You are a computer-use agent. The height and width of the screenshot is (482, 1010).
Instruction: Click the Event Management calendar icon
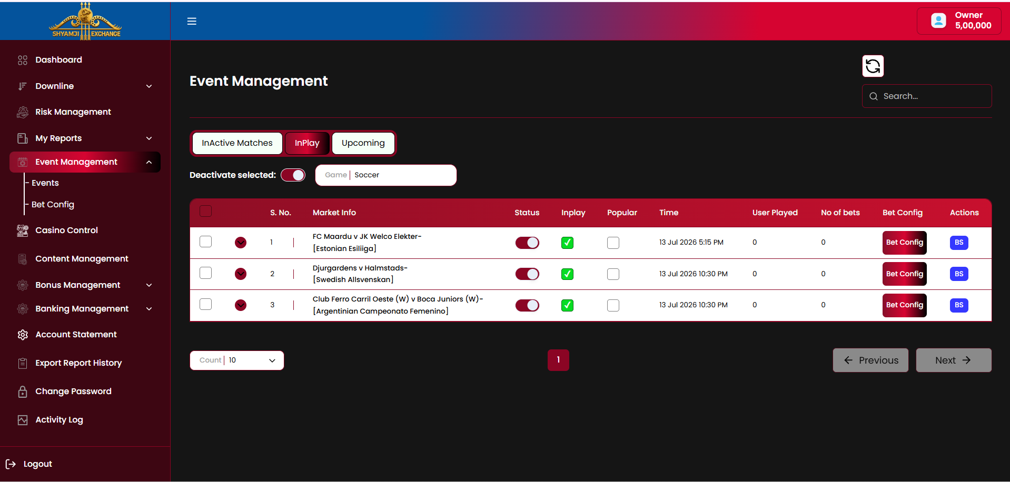click(x=23, y=162)
